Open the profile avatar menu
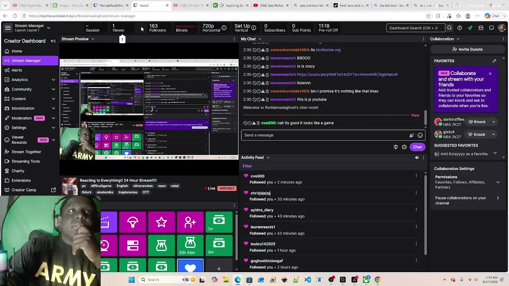Screen dimensions: 509x286 pos(502,28)
